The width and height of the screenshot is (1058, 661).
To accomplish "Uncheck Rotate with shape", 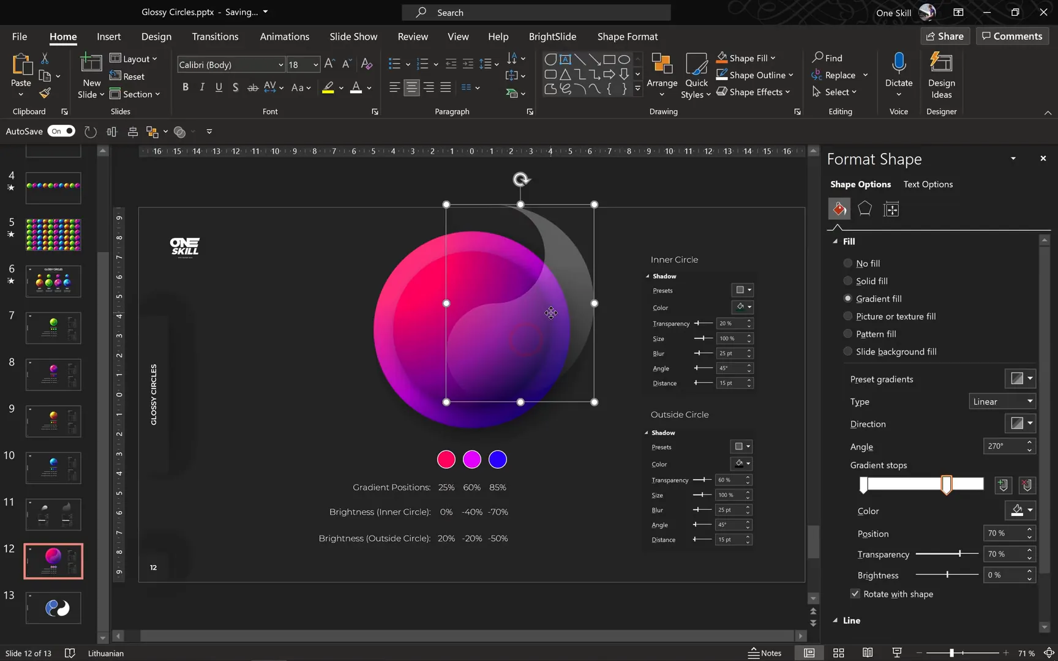I will (x=855, y=594).
